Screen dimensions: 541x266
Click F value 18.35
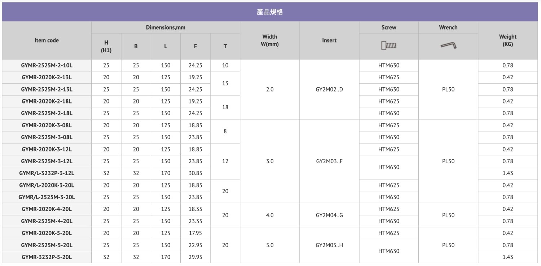coord(195,209)
